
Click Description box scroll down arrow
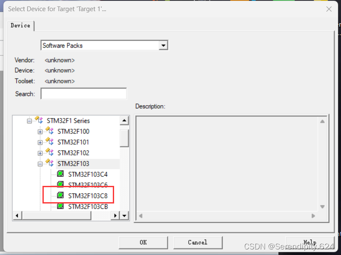[x=322, y=206]
